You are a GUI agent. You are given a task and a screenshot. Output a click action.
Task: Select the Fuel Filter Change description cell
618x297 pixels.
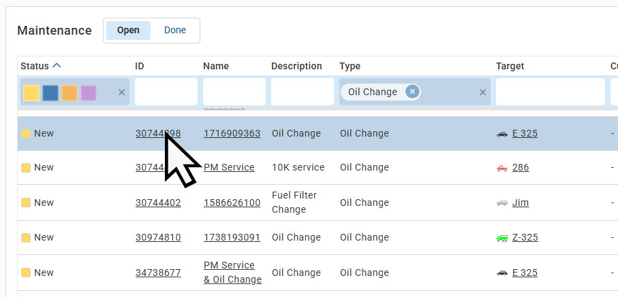point(294,203)
